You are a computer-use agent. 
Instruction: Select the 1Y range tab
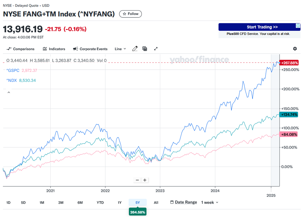pos(120,203)
